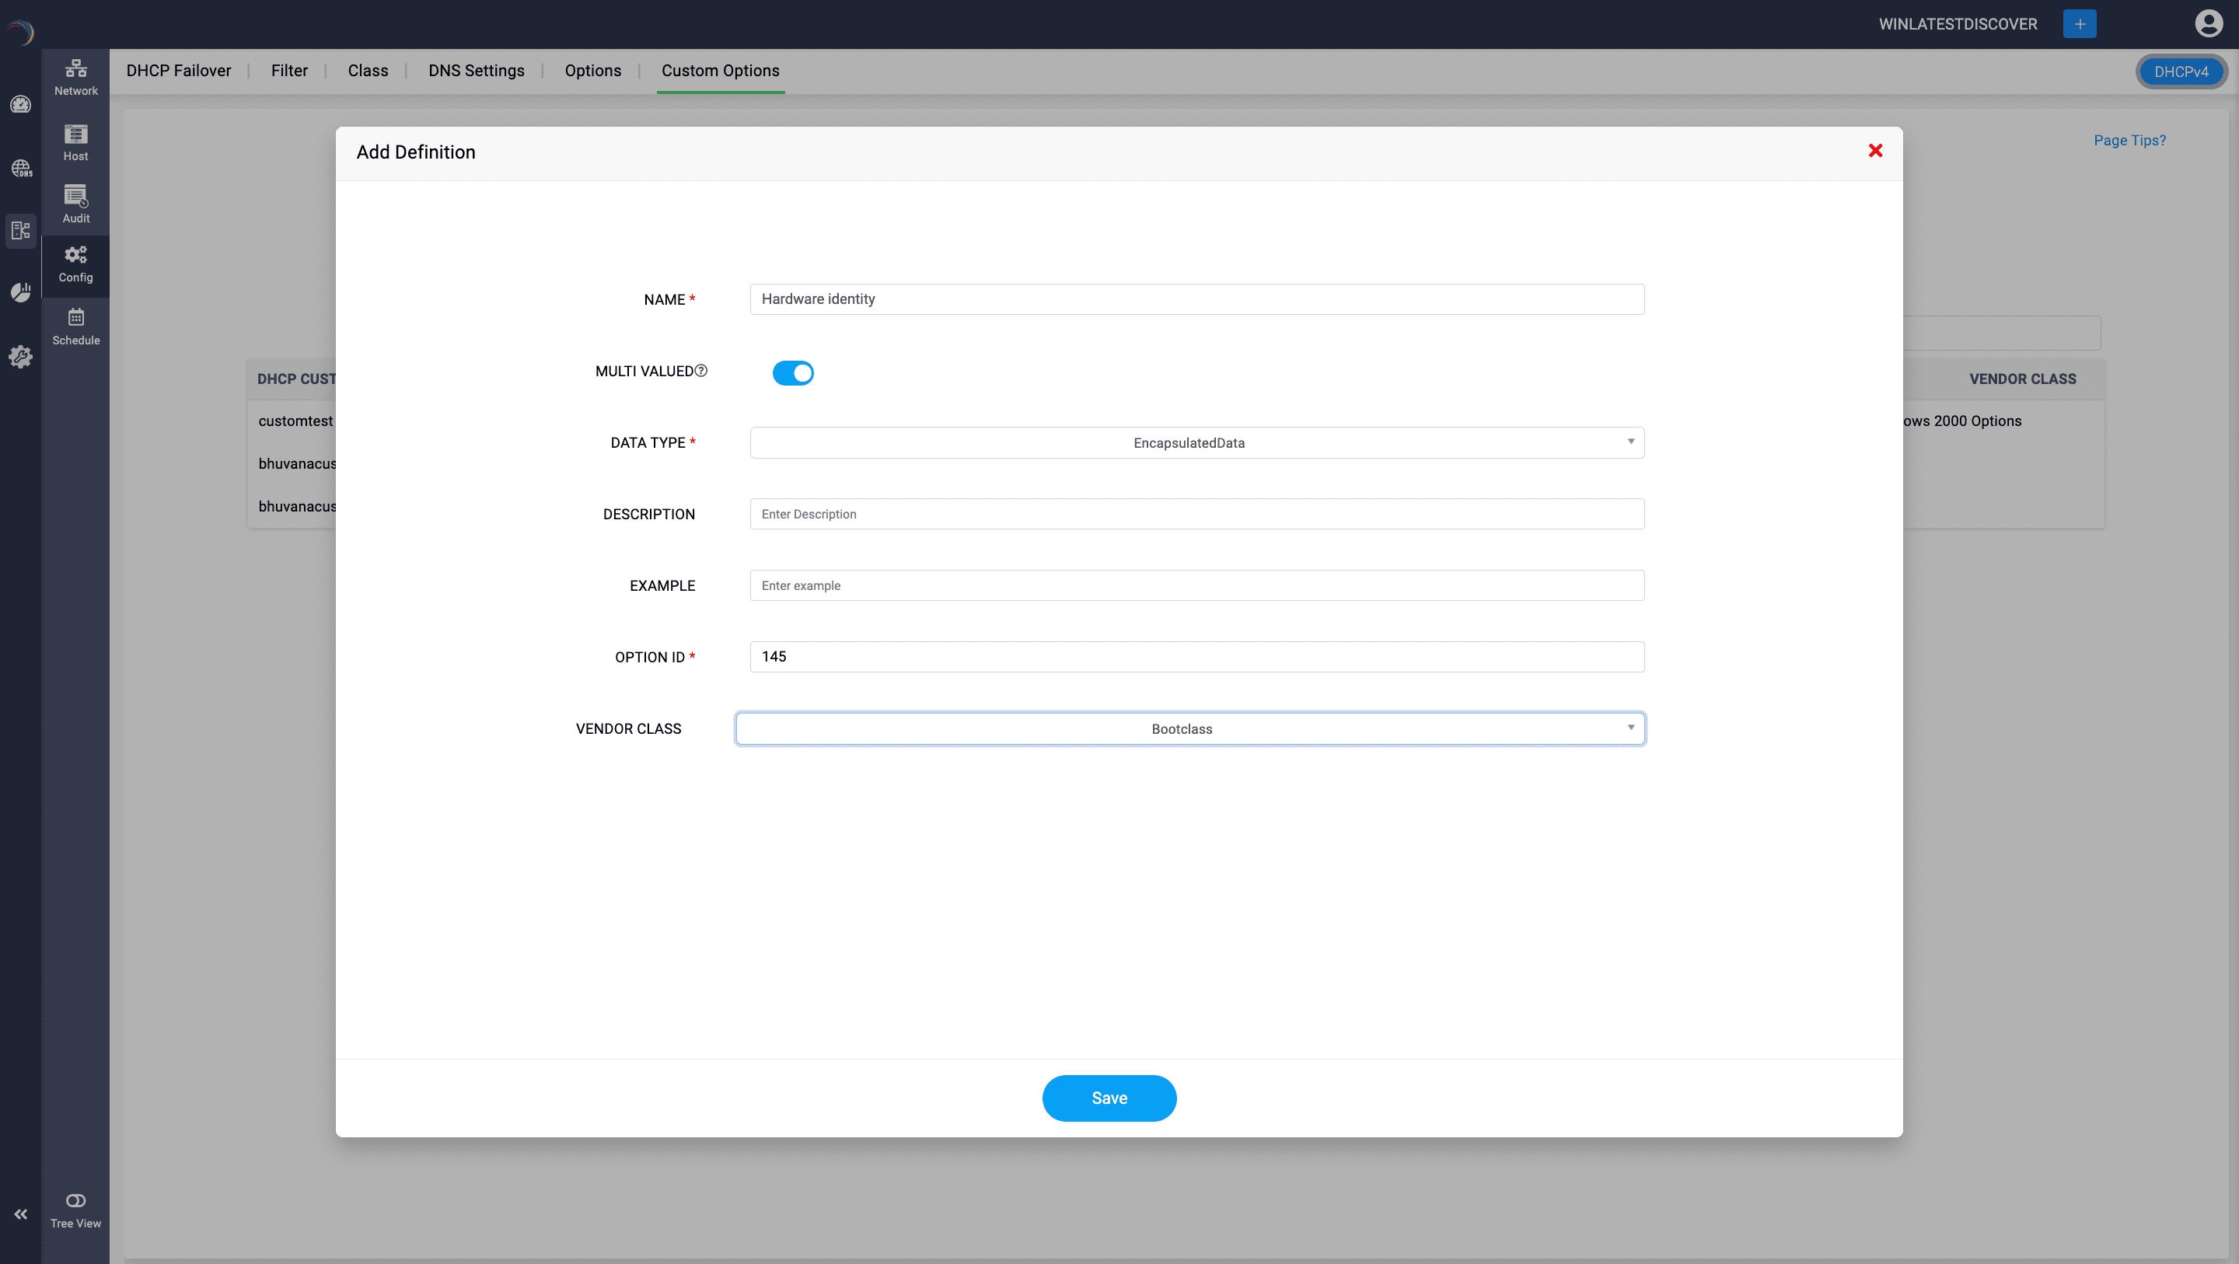
Task: Open the Tree View icon
Action: [75, 1200]
